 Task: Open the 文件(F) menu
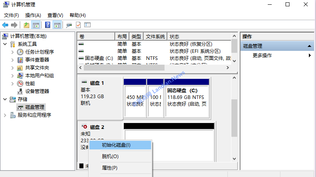11,15
